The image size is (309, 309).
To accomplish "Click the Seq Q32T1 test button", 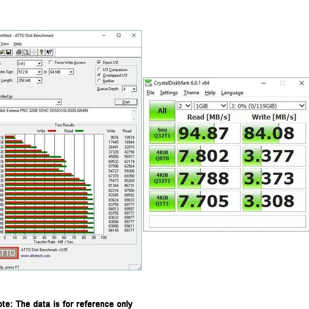I will (x=162, y=133).
